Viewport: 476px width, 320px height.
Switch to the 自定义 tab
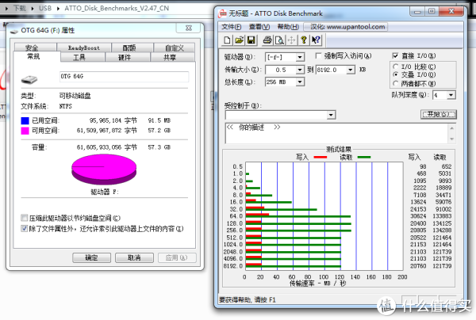tap(175, 48)
